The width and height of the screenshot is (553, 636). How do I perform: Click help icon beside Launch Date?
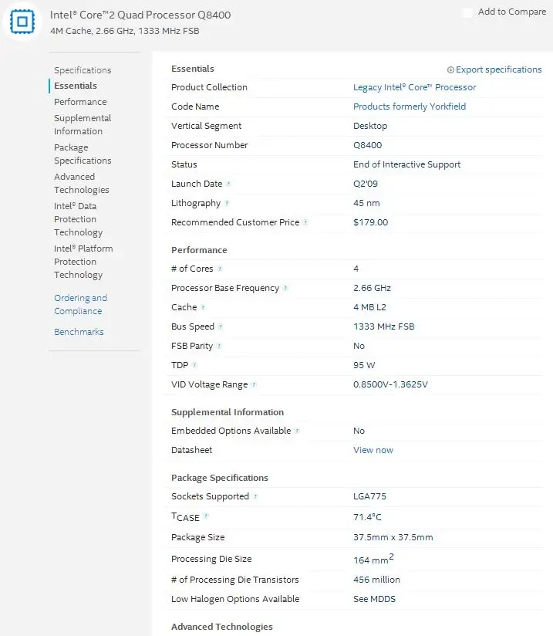pyautogui.click(x=228, y=184)
